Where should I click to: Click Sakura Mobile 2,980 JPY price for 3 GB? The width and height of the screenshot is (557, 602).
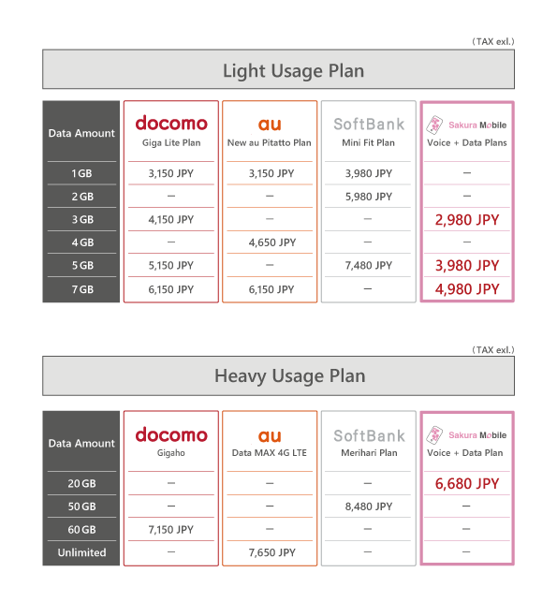467,220
